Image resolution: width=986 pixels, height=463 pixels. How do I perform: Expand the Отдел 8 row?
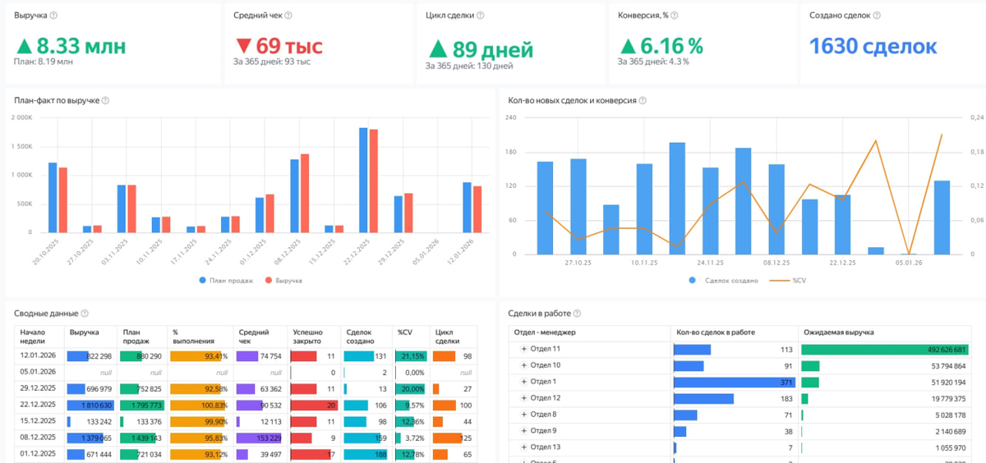523,415
